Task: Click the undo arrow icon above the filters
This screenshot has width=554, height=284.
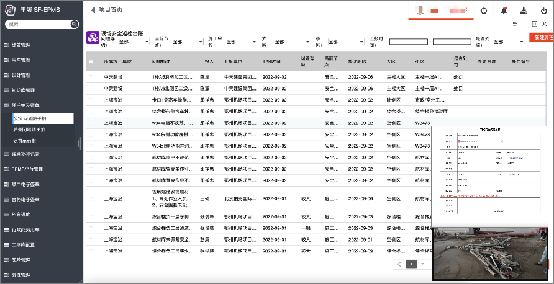Action: (515, 24)
